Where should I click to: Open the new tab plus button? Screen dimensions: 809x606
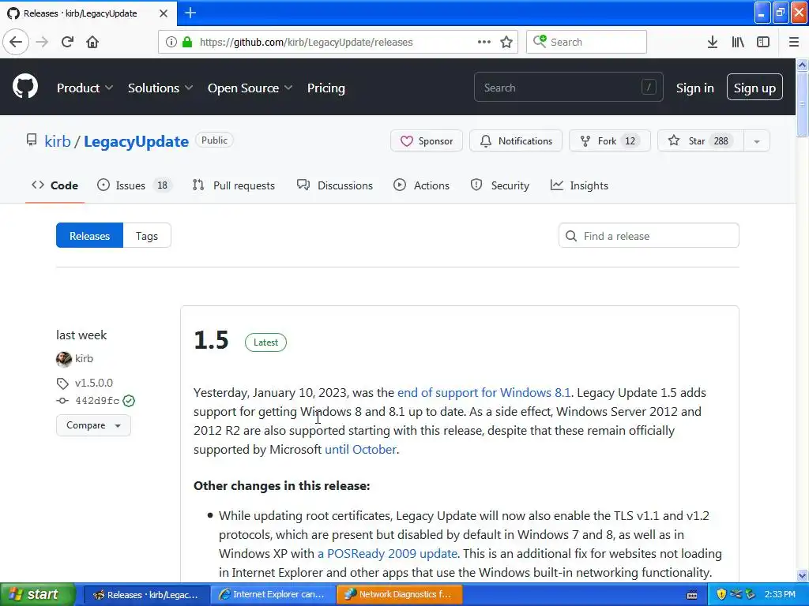tap(190, 13)
